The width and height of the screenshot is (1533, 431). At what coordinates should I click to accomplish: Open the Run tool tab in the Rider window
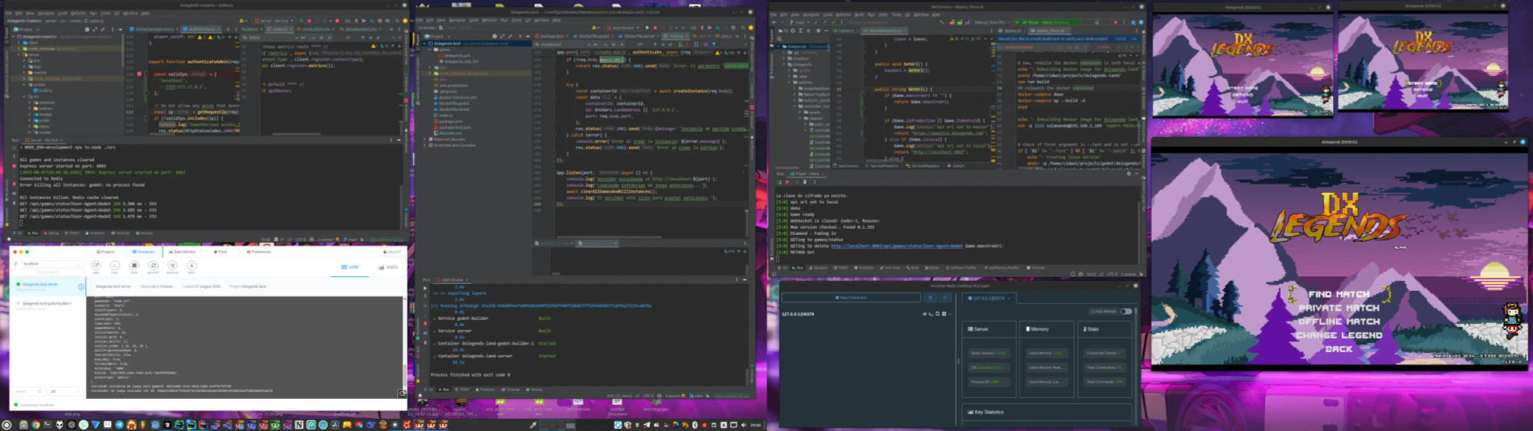click(x=797, y=268)
